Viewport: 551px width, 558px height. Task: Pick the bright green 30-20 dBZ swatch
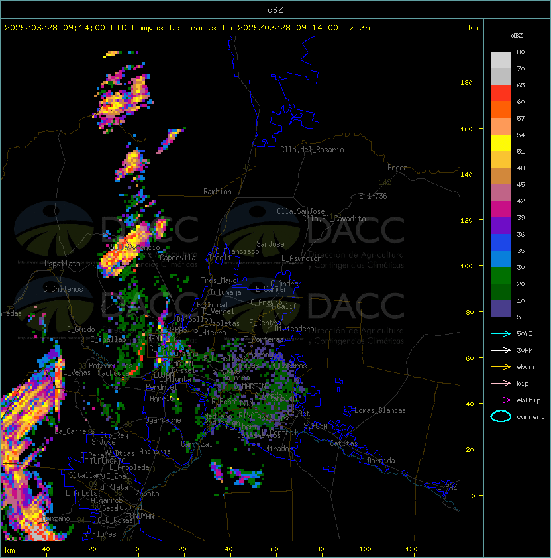click(501, 276)
